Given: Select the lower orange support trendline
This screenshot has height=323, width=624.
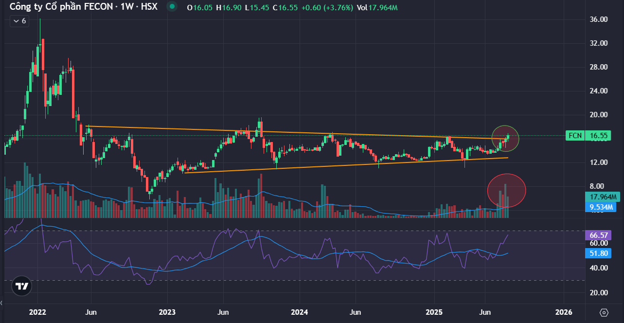Looking at the screenshot, I should click(x=340, y=165).
